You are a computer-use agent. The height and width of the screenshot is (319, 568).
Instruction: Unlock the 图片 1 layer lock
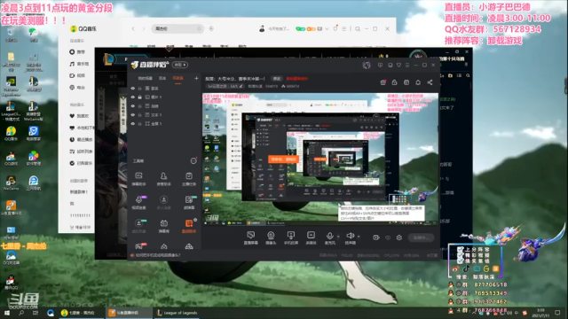[x=140, y=97]
